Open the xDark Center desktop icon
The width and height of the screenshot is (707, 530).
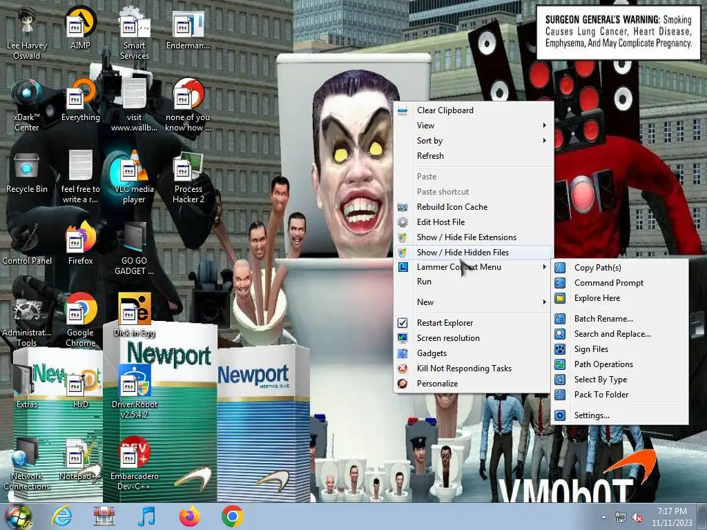point(27,106)
